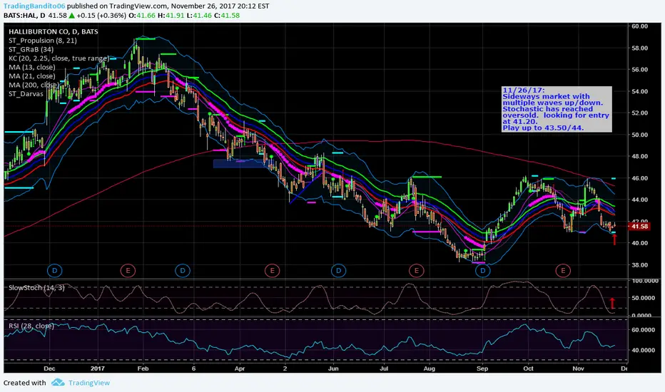Viewport: 665px width, 392px height.
Task: Select the ST_GRaB (34) indicator label
Action: point(31,49)
